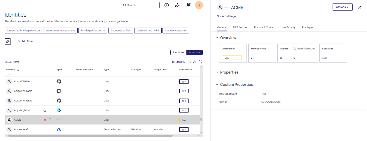
Task: Open the notifications bell
Action: 188,5
